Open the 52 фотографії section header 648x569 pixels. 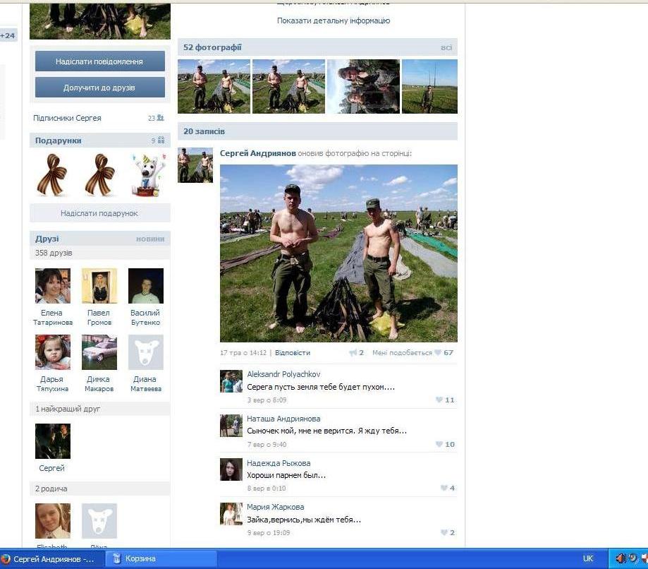click(317, 47)
